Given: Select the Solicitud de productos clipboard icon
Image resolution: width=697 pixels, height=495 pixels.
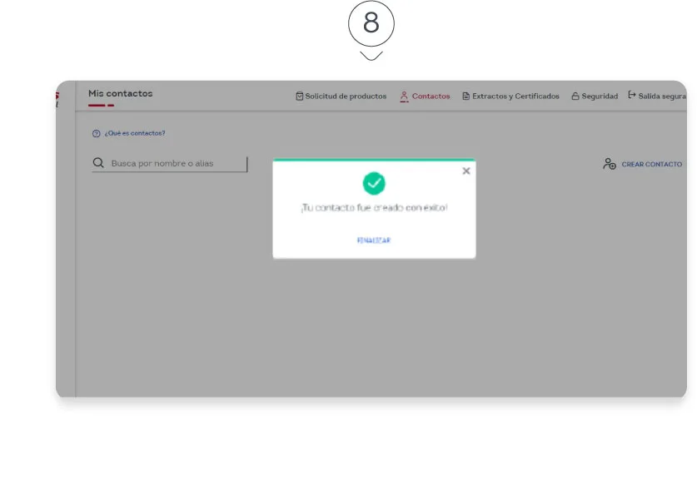Looking at the screenshot, I should (299, 95).
